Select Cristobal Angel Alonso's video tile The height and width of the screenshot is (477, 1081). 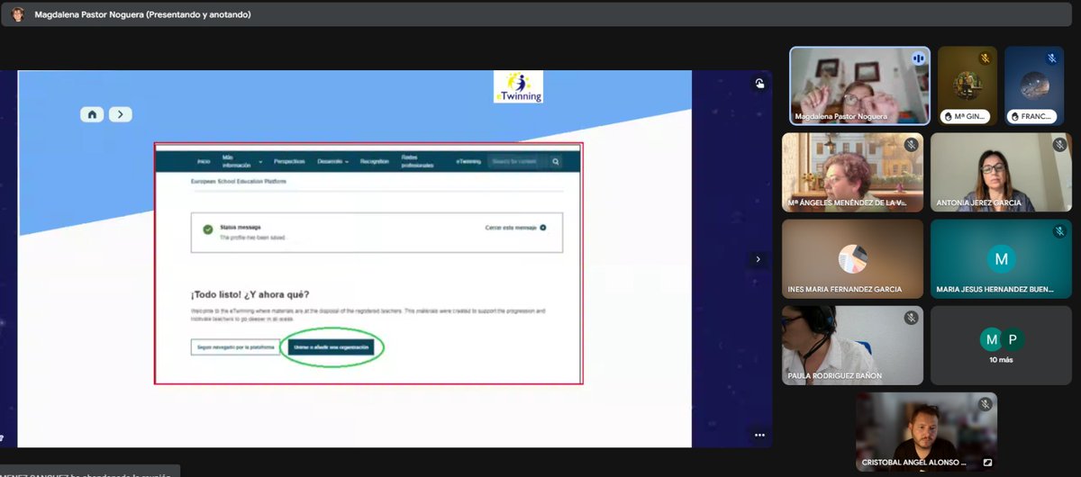(x=926, y=432)
